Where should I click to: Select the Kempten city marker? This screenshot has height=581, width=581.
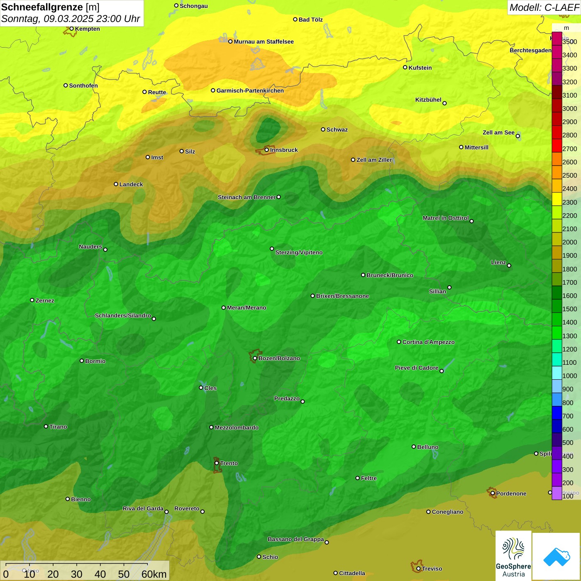(x=71, y=29)
